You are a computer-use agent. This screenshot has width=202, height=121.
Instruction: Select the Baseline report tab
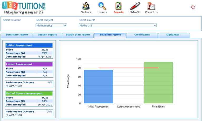tap(110, 35)
